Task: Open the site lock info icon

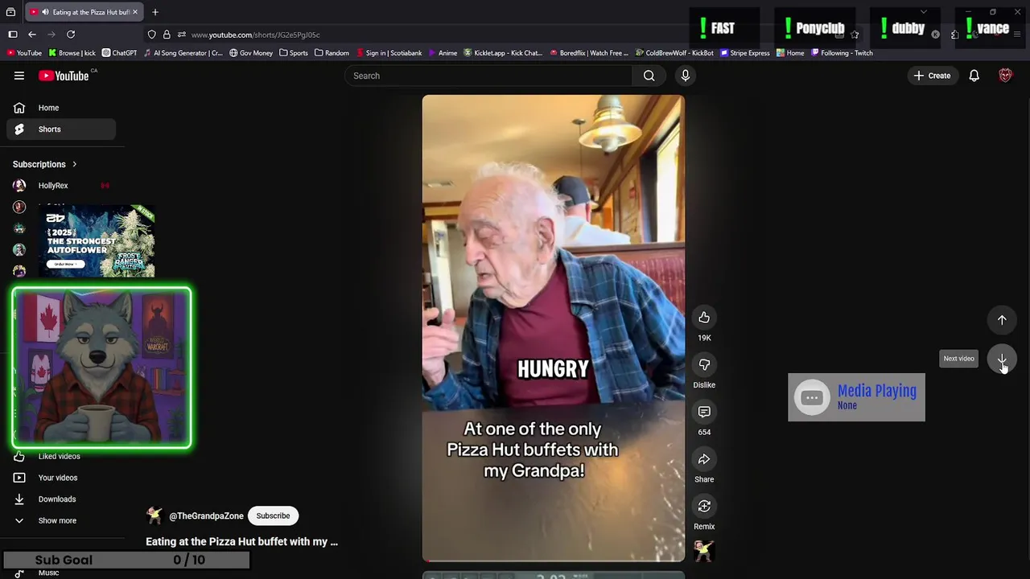Action: 167,35
